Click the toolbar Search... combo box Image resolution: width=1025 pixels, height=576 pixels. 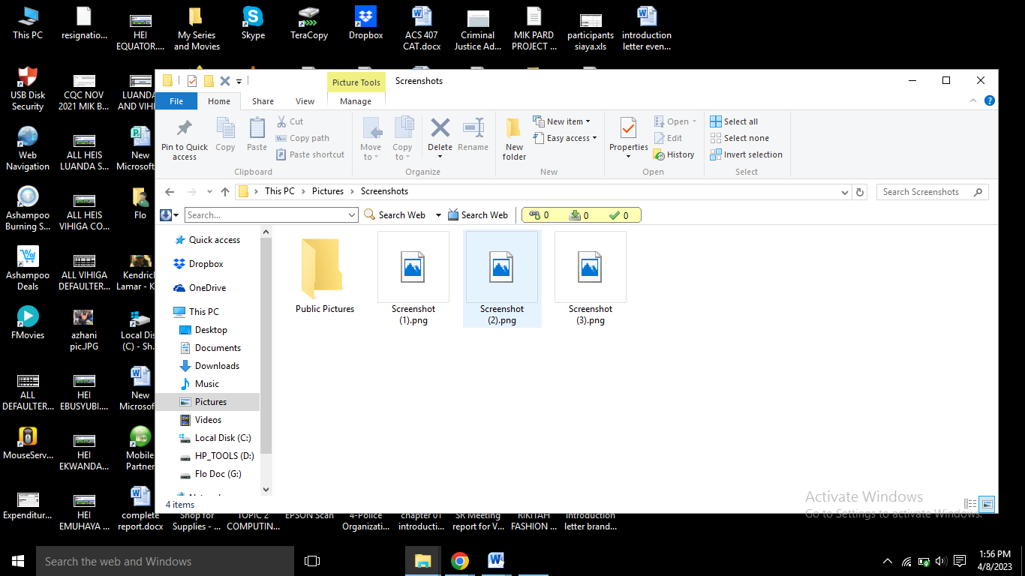click(272, 215)
